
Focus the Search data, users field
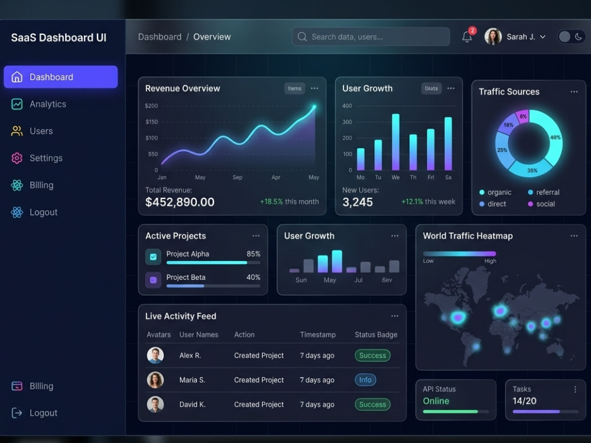[x=371, y=37]
